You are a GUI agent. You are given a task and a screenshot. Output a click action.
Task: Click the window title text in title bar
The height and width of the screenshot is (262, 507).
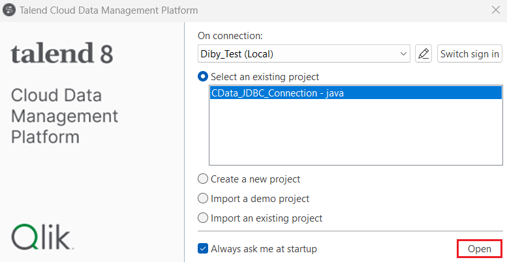[109, 10]
